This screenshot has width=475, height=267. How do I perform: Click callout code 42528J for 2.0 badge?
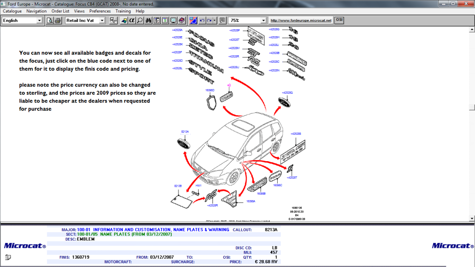coord(273,45)
